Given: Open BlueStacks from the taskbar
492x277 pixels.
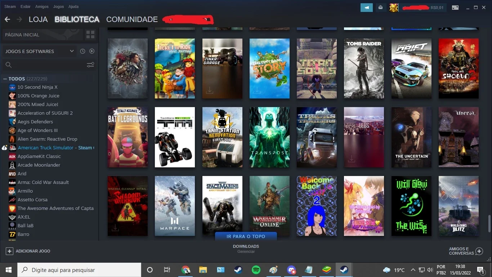Looking at the screenshot, I should click(x=327, y=270).
